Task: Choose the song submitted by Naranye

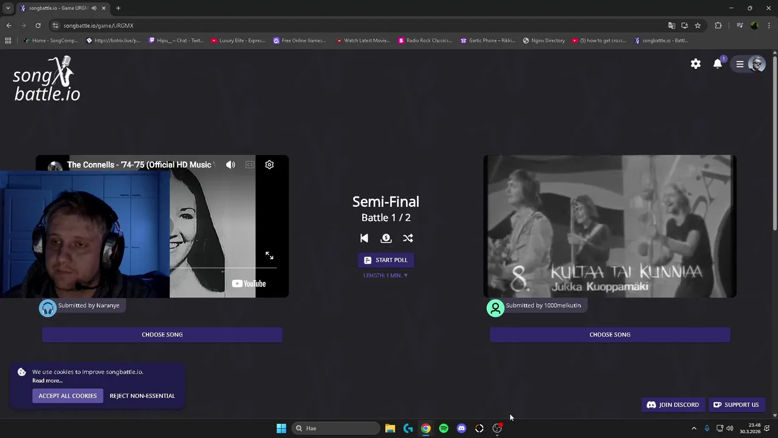Action: [162, 335]
